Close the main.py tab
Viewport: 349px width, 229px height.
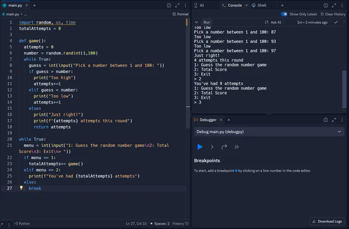coord(27,5)
